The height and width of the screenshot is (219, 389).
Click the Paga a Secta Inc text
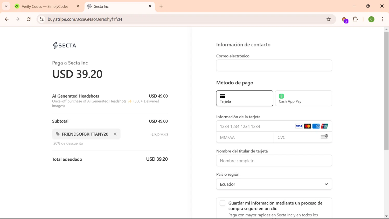coord(70,63)
